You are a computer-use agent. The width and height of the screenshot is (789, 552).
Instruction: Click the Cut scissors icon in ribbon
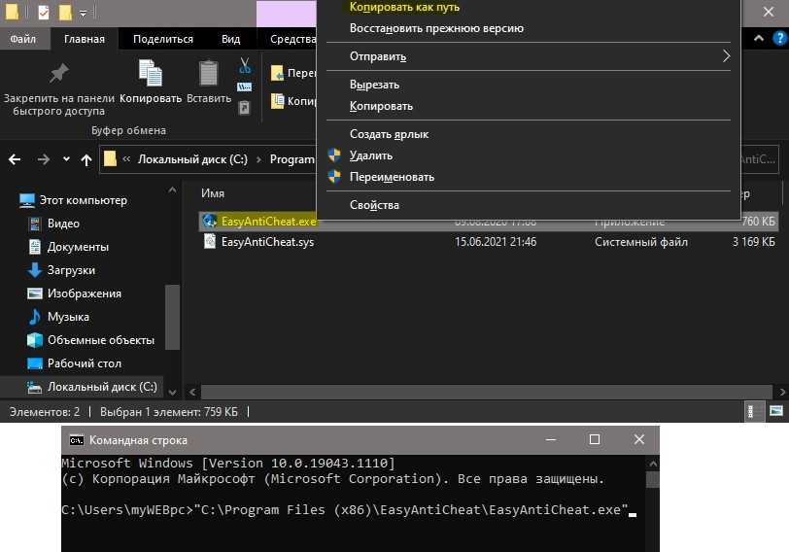point(245,66)
